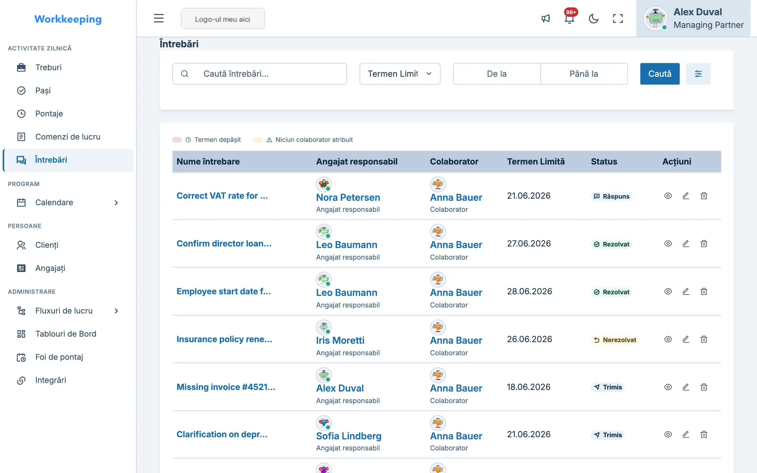Viewport: 757px width, 473px height.
Task: Focus the Caută întrebări search field
Action: 259,74
